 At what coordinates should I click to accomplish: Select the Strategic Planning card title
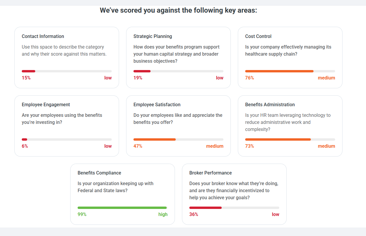point(153,36)
